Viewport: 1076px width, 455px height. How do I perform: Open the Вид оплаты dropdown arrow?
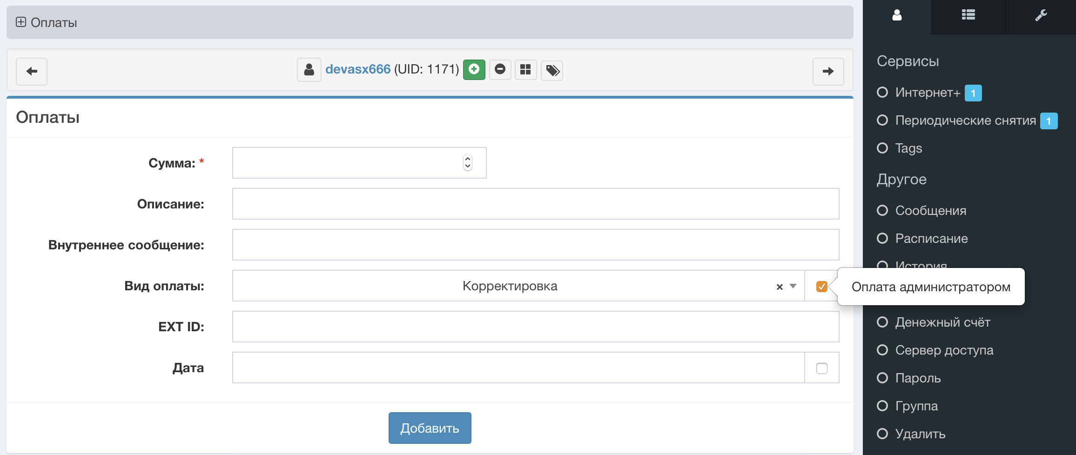pos(793,286)
